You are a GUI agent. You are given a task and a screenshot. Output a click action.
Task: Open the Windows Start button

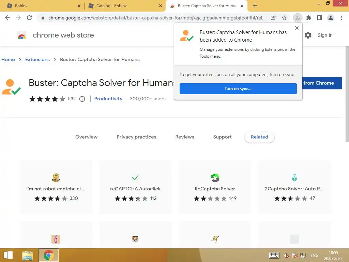(8, 255)
